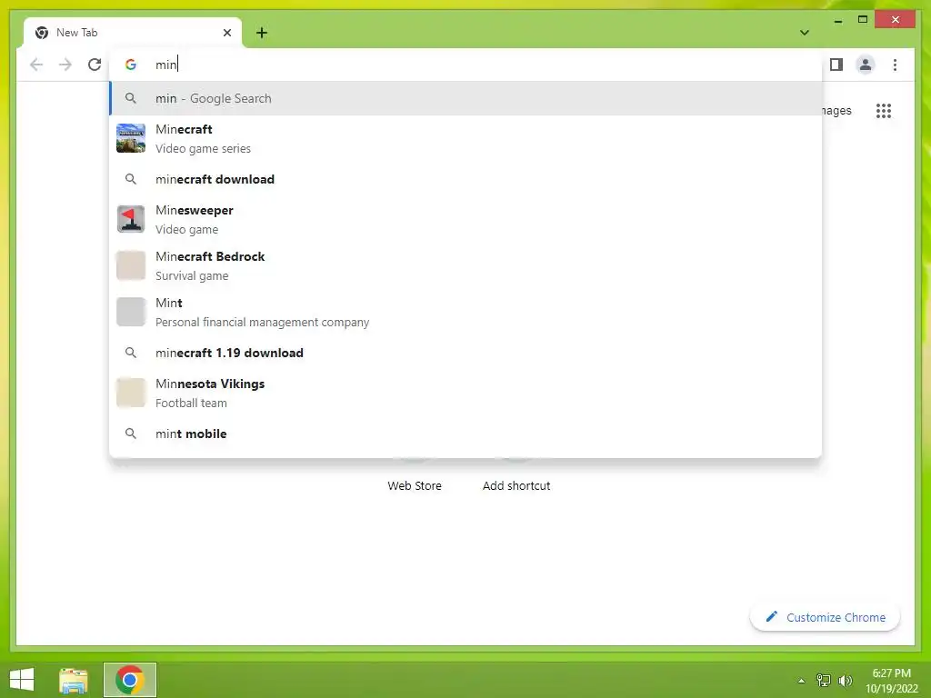Close the New Tab tab

point(226,33)
